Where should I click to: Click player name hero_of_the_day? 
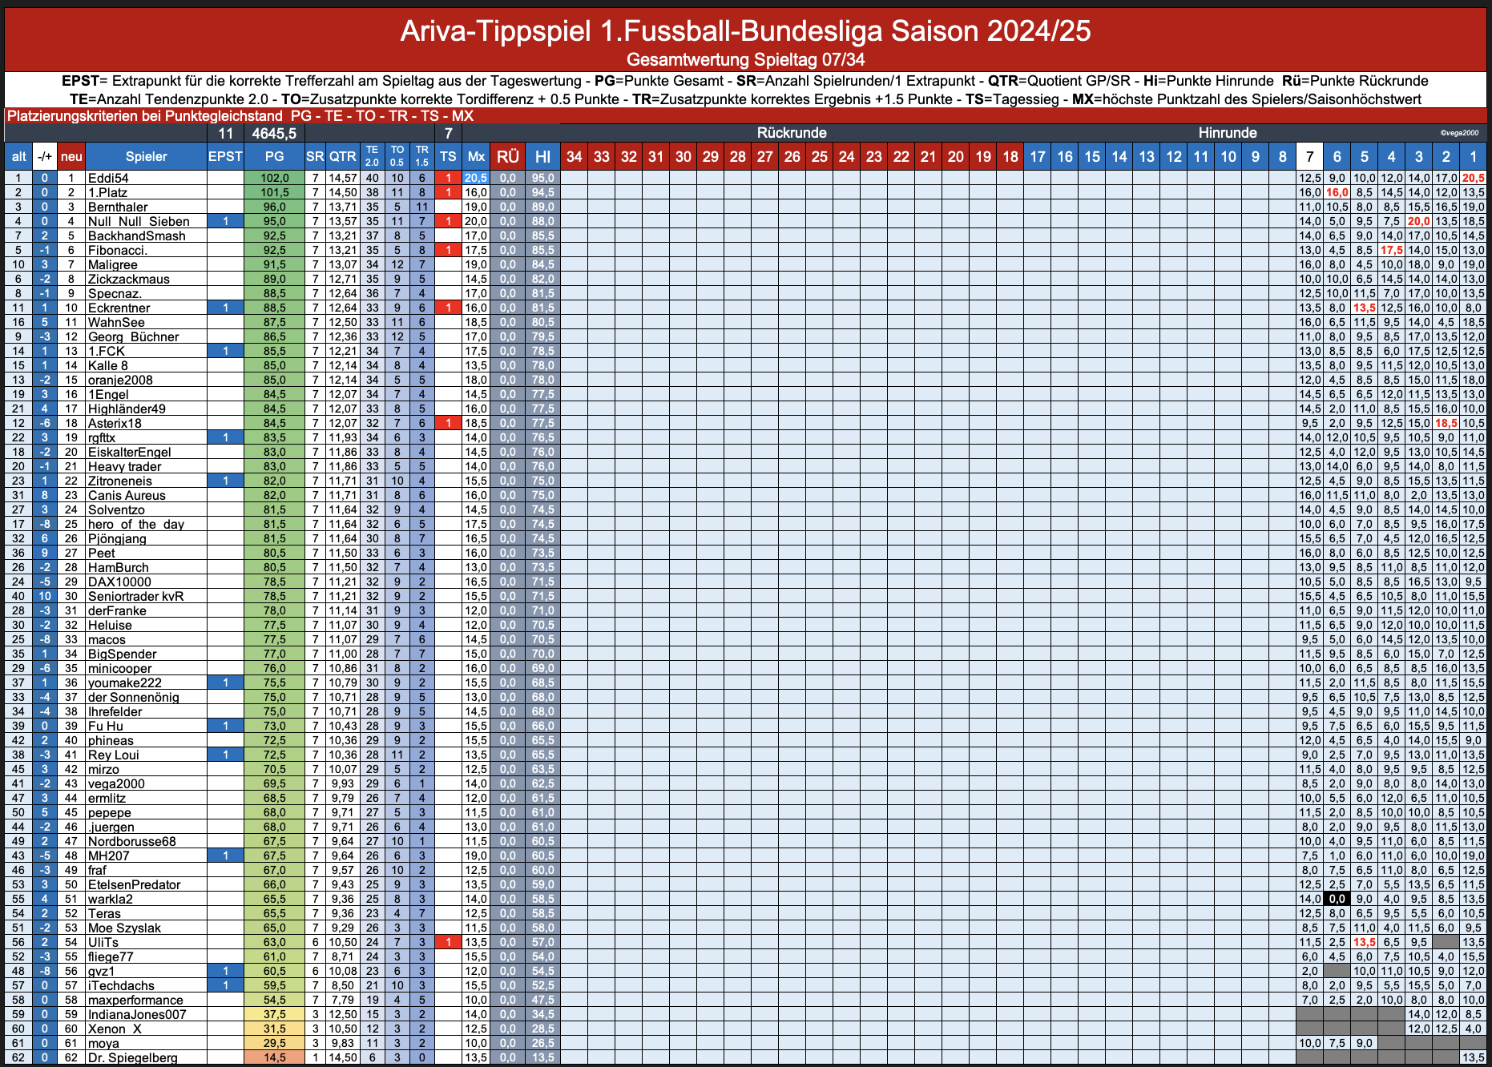(x=136, y=524)
